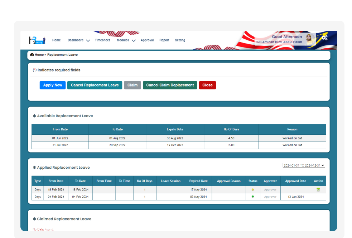Click Cancel Replacement Leave
This screenshot has width=352, height=238.
tap(95, 85)
